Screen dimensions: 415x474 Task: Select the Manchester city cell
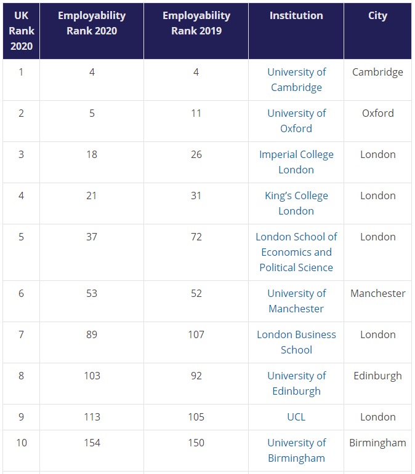[x=377, y=301]
